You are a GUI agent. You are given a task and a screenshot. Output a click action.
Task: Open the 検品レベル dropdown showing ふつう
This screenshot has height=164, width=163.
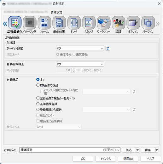[59, 127]
